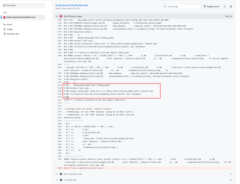Open the Summary page from the sidebar

click(x=11, y=5)
